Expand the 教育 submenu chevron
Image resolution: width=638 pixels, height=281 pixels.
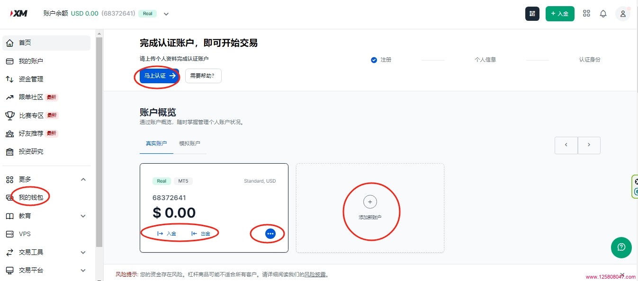click(x=83, y=216)
